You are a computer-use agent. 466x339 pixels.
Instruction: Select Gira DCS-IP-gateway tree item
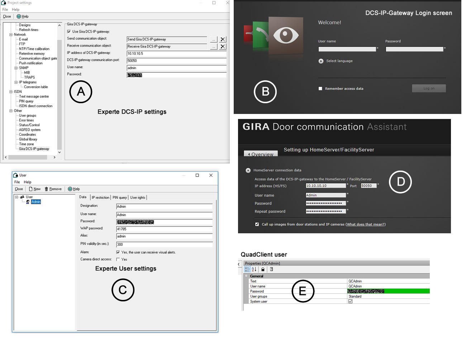[x=34, y=149]
